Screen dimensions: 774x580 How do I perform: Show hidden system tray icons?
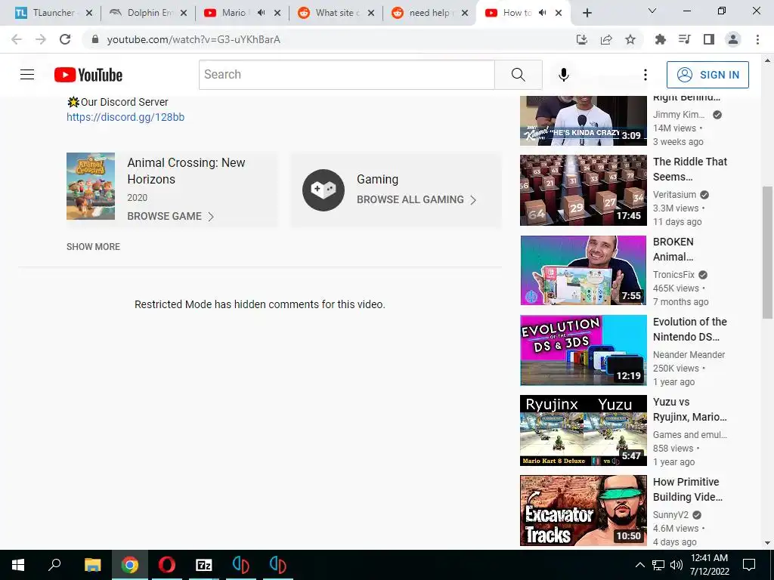[639, 565]
